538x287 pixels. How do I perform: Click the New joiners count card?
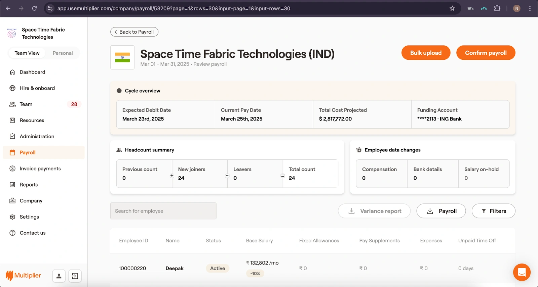200,174
